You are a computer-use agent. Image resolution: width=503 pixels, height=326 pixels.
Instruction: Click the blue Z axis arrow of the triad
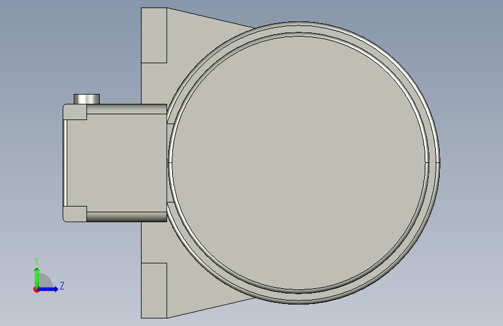click(48, 289)
